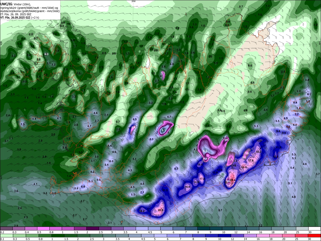321x241 pixels.
Task: Click the 8.0 value near the east coast
Action: coord(288,127)
